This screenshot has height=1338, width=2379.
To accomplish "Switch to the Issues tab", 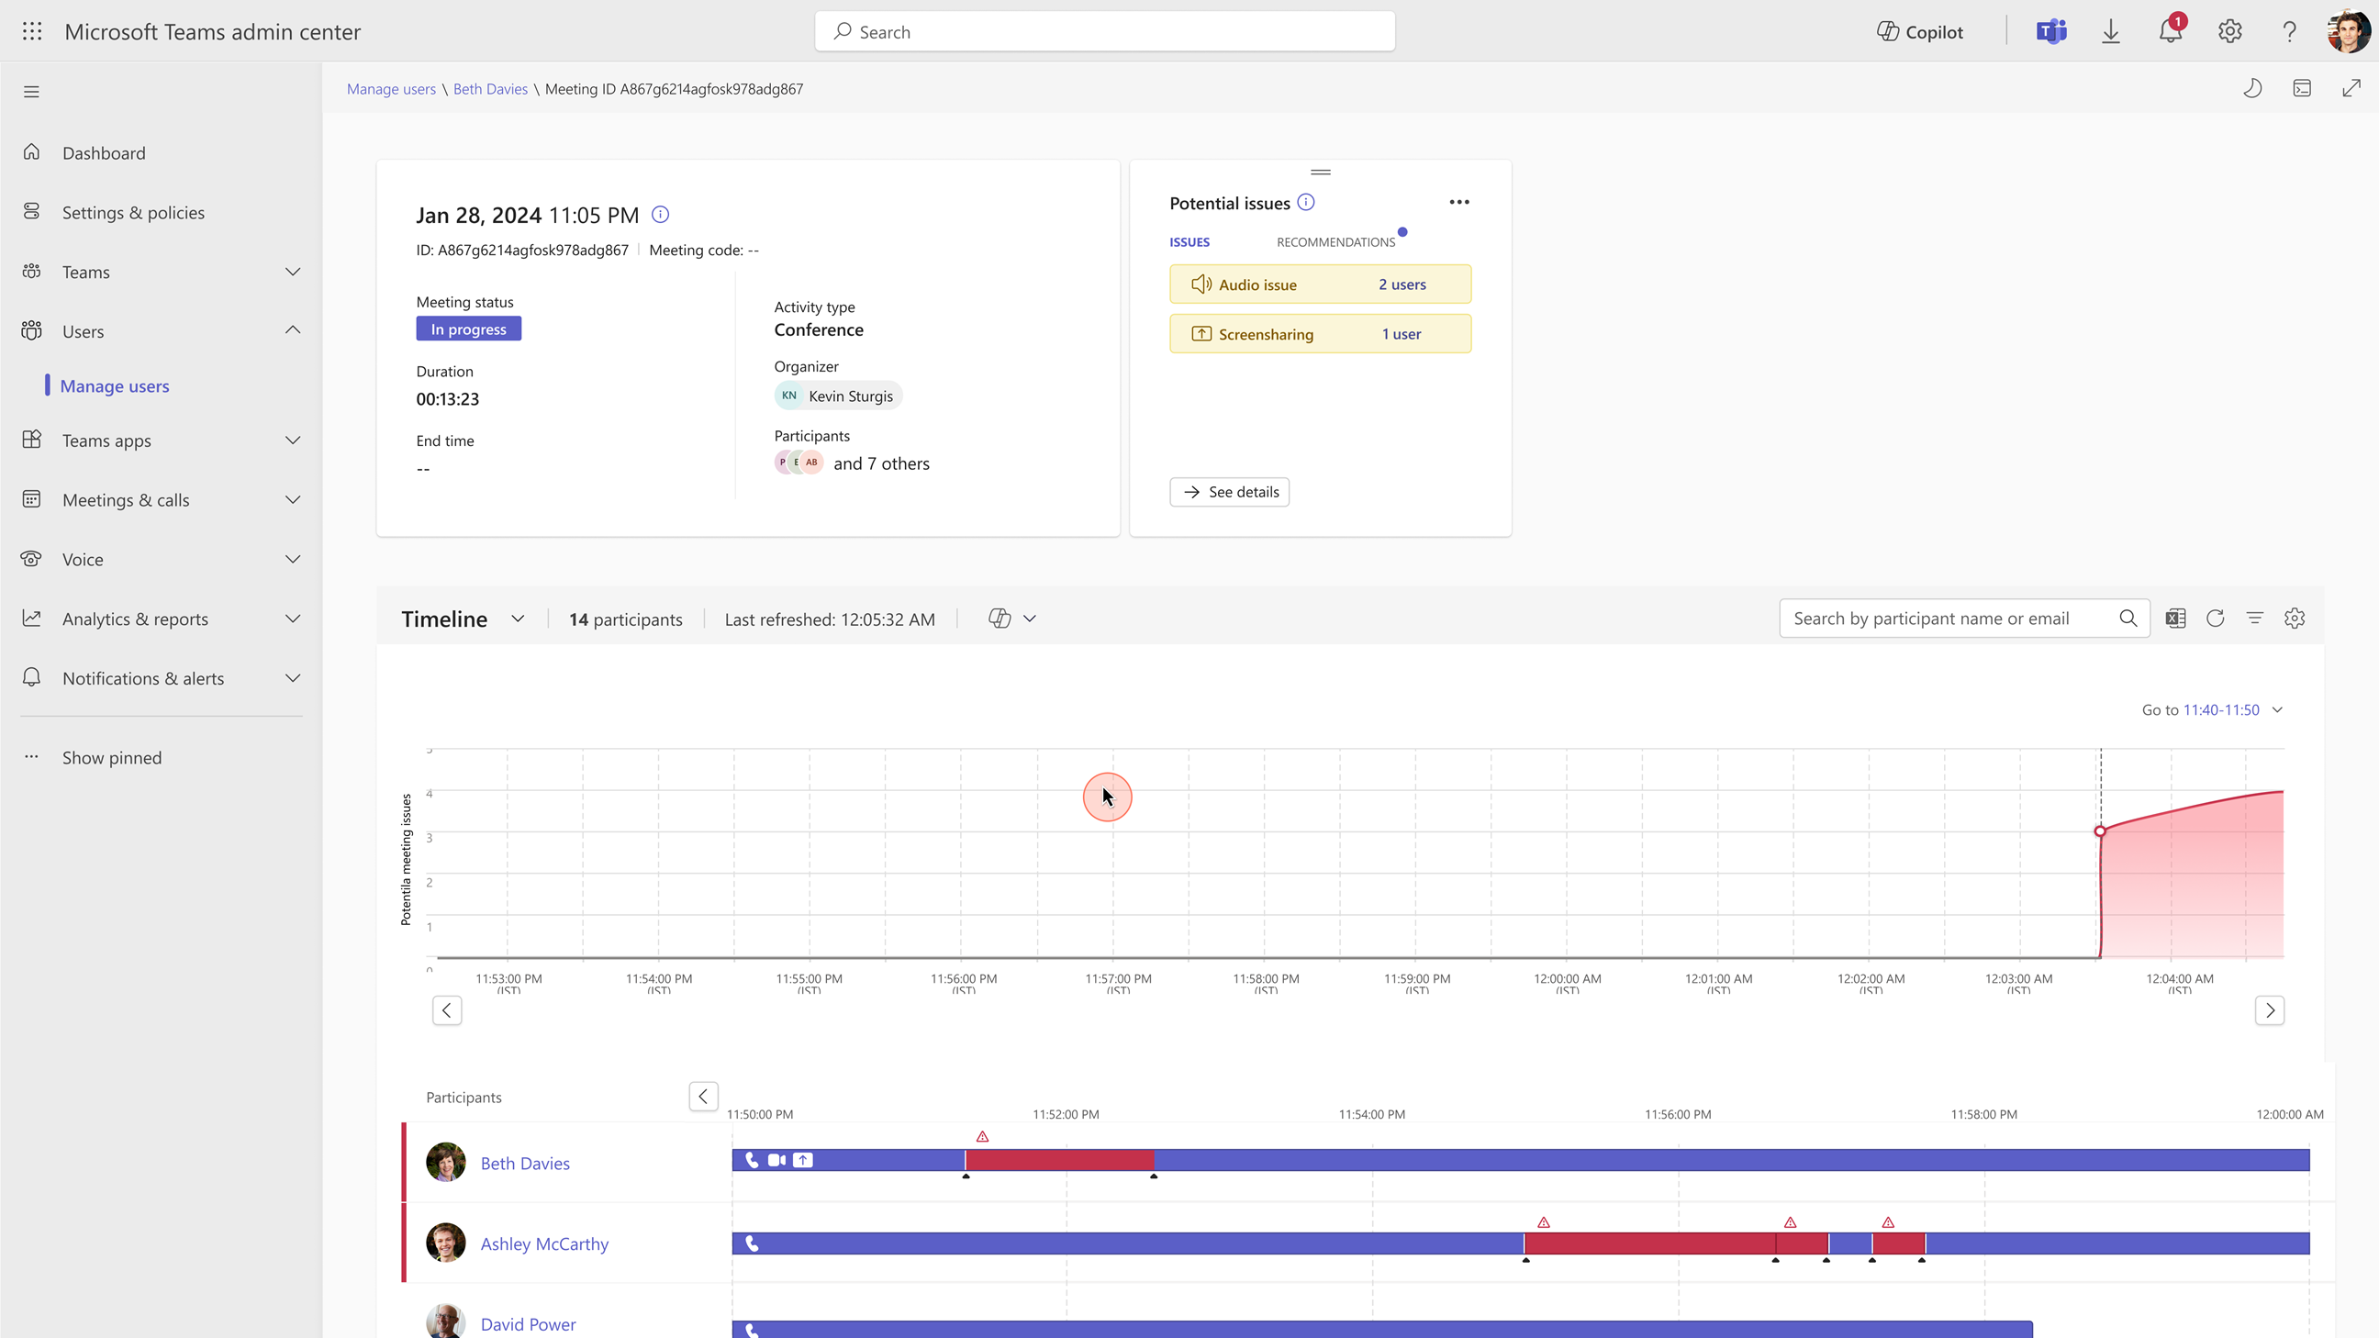I will coord(1189,242).
